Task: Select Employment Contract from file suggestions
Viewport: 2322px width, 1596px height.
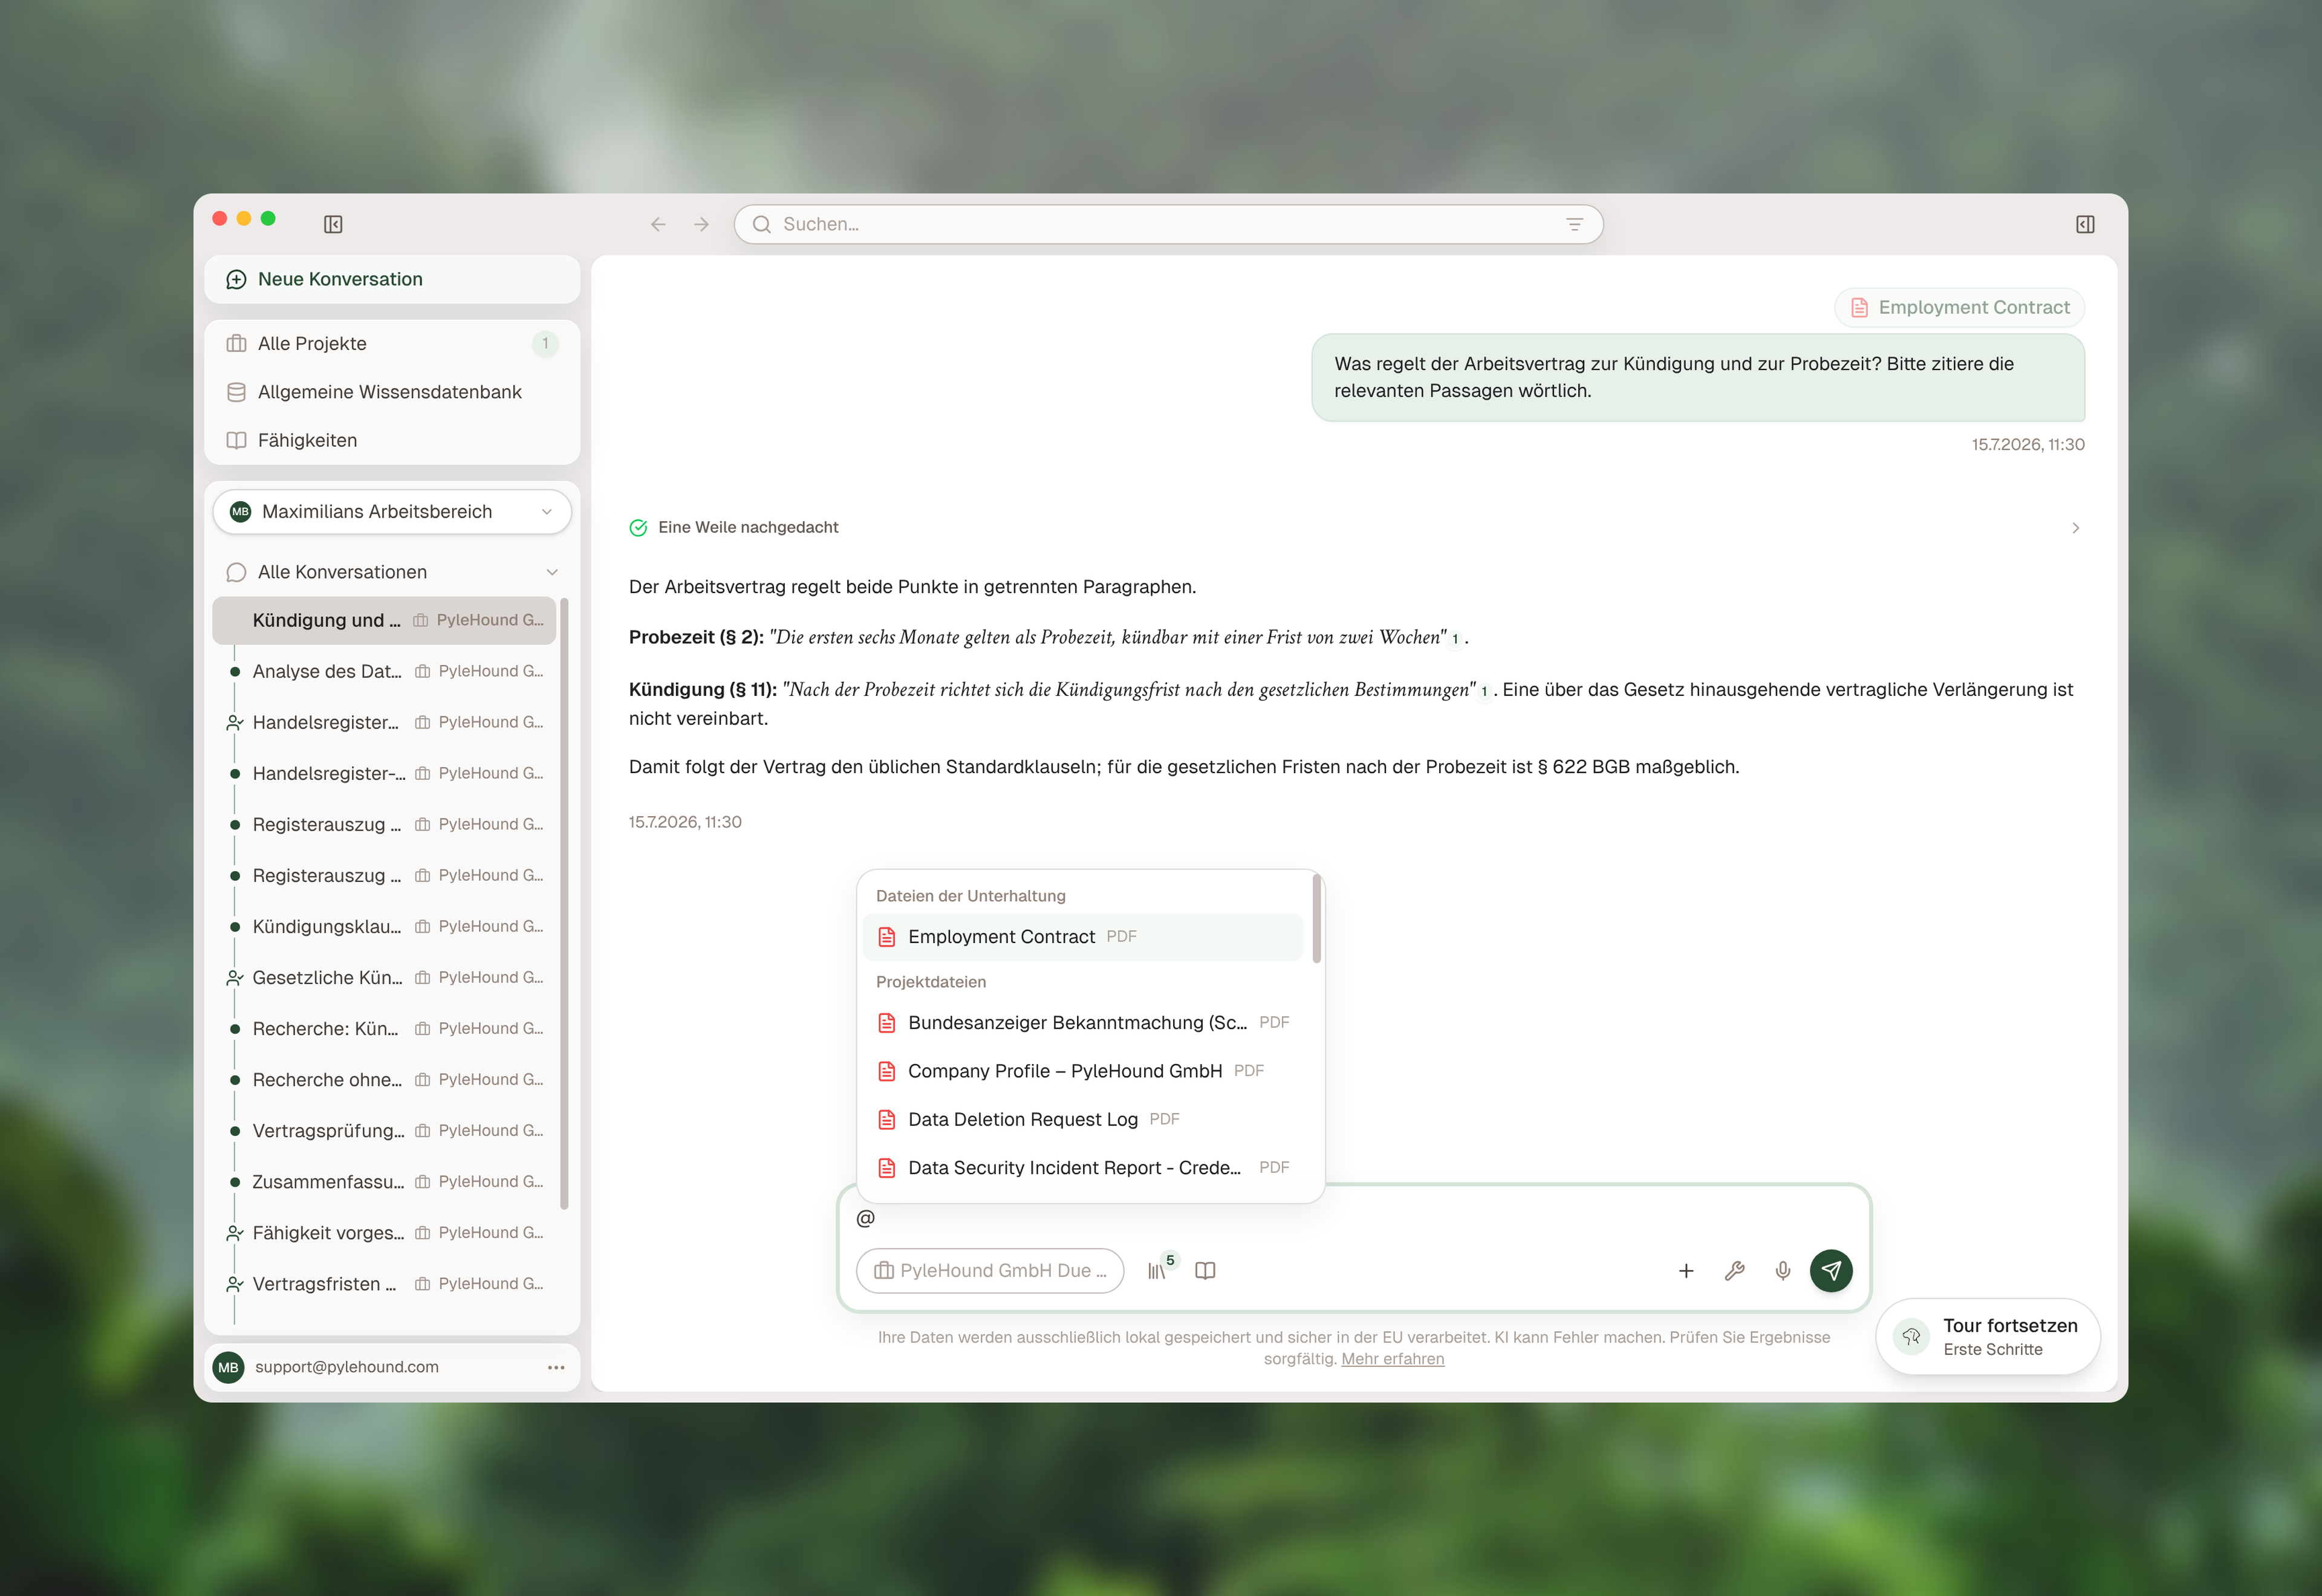Action: pos(1083,936)
